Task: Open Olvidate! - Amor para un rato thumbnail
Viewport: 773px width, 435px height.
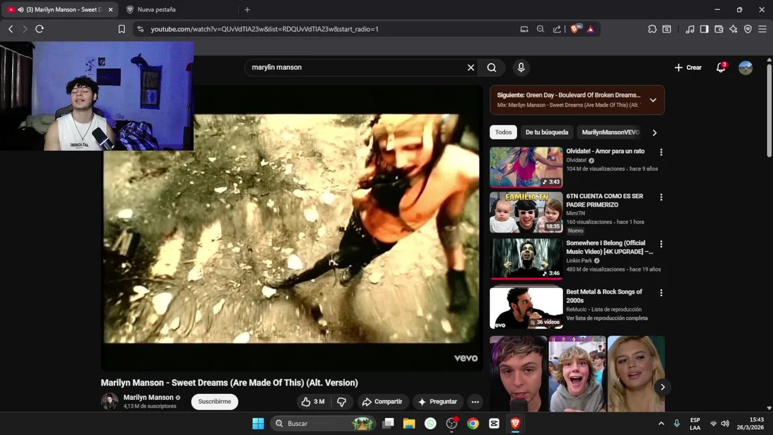Action: coord(526,167)
